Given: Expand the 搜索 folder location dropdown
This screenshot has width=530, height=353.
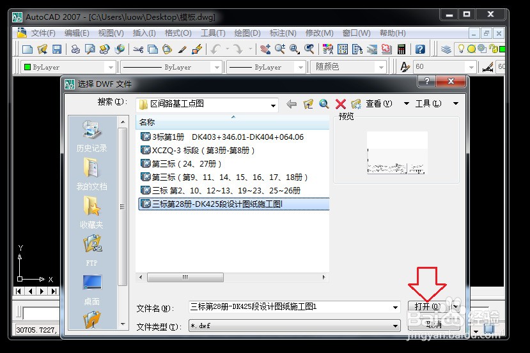Looking at the screenshot, I should pyautogui.click(x=274, y=105).
